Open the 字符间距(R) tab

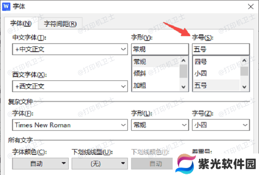pos(60,24)
